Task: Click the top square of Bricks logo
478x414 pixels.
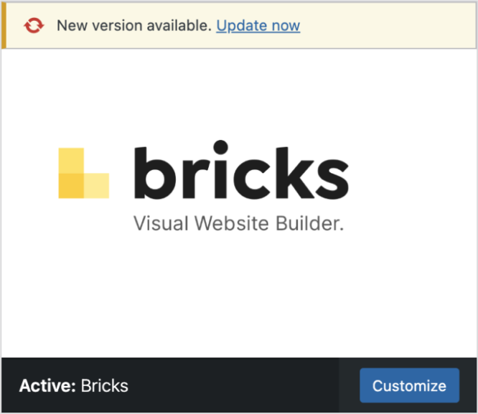Action: (71, 159)
